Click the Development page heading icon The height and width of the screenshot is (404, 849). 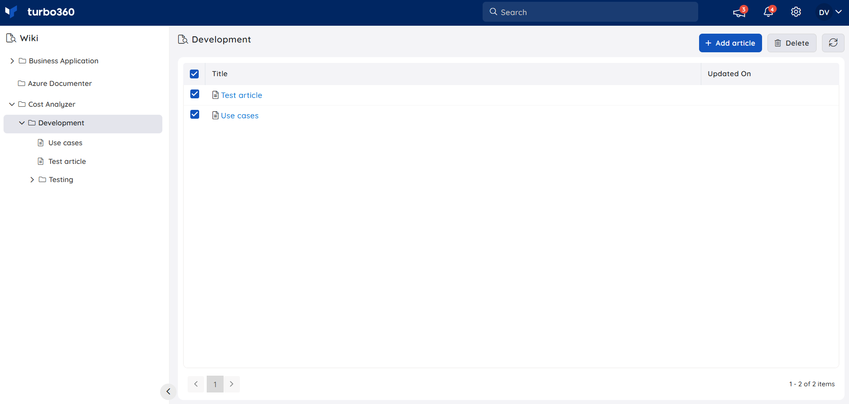coord(183,39)
